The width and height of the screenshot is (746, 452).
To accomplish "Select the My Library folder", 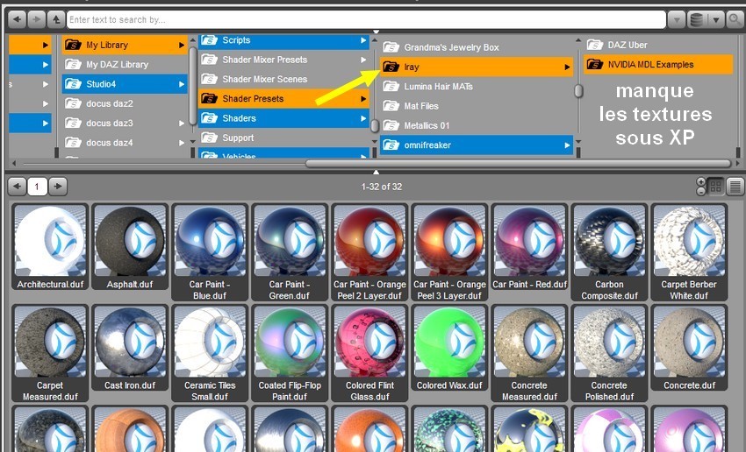I will click(125, 45).
